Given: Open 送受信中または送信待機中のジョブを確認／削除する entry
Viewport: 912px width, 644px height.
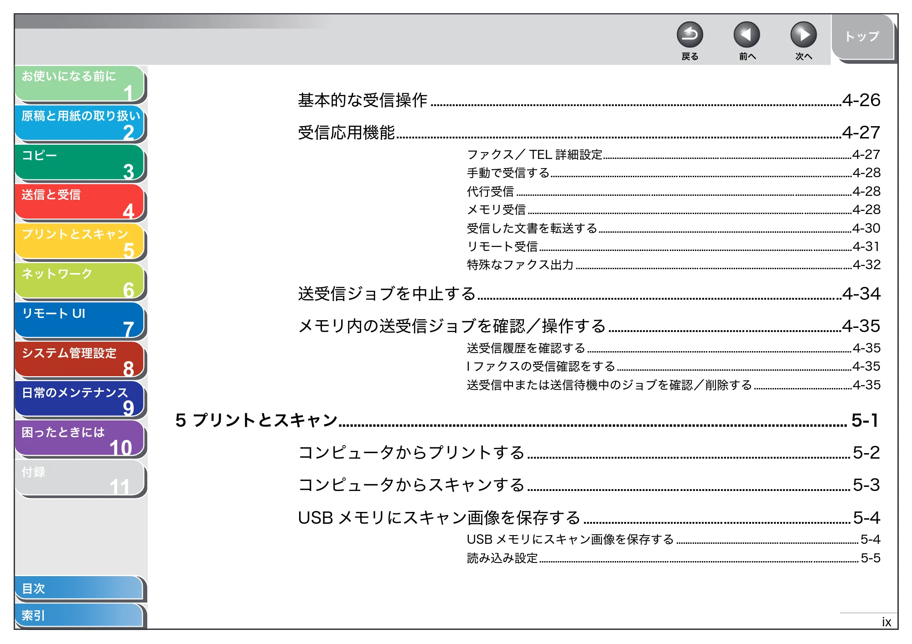Looking at the screenshot, I should coord(674,385).
